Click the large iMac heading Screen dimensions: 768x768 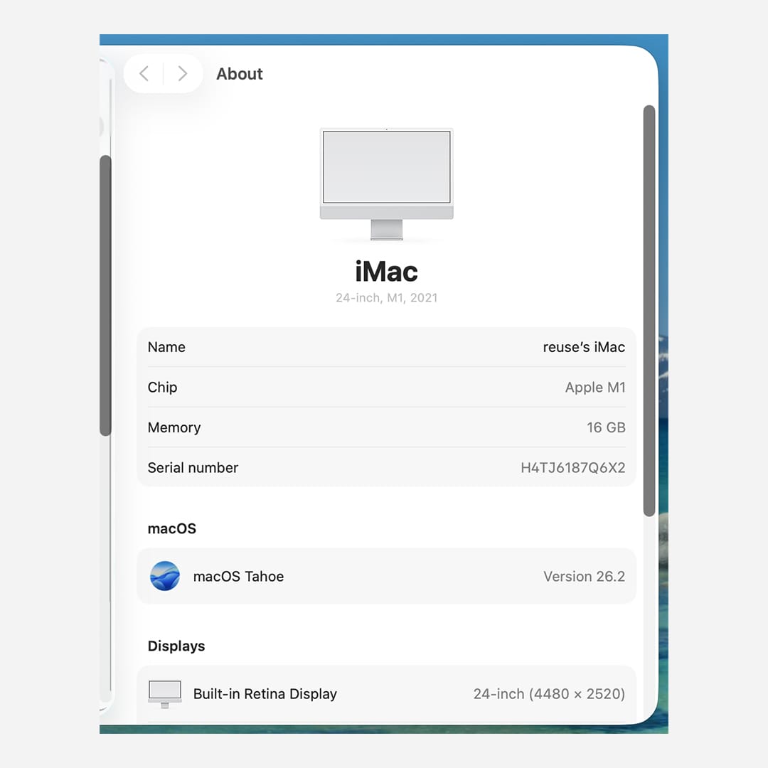point(386,271)
